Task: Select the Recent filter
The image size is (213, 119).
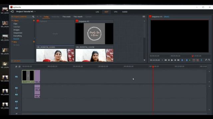Action: coord(16,39)
